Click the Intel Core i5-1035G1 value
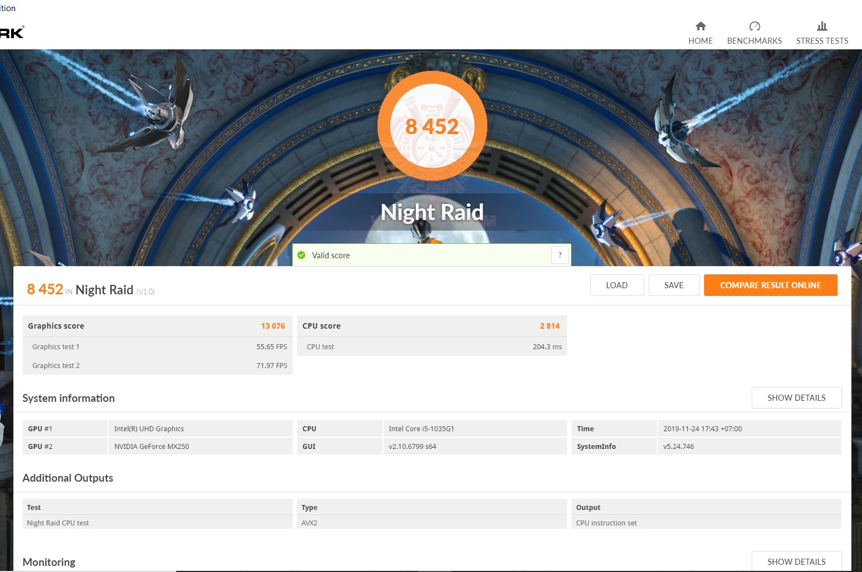 tap(421, 428)
